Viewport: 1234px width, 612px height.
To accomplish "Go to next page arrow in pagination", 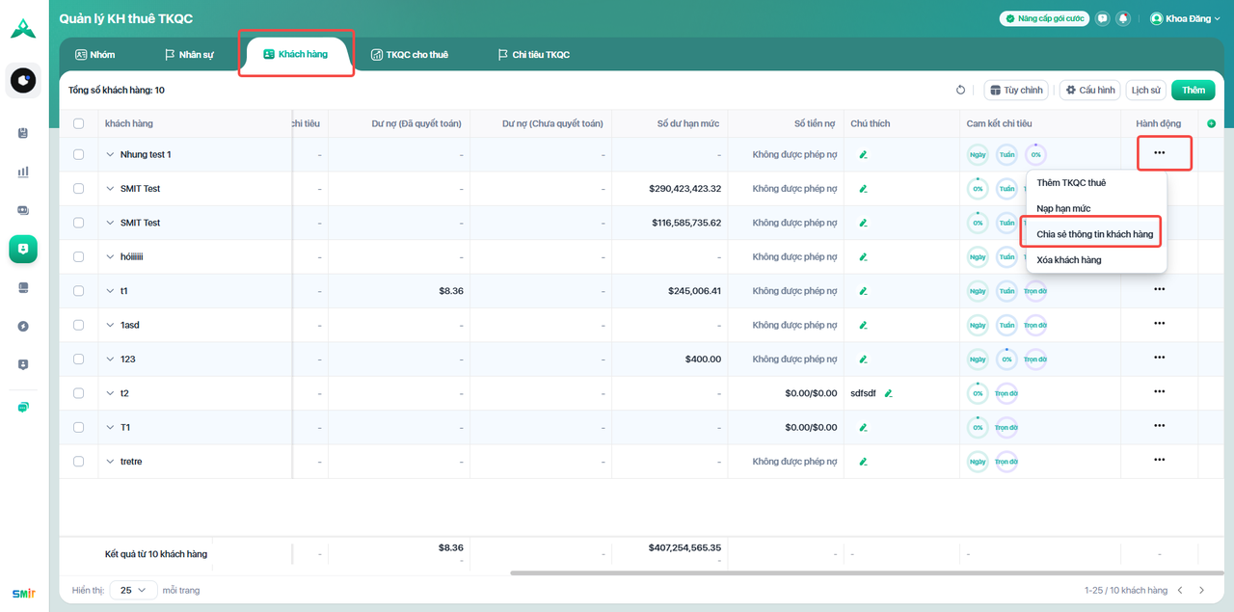I will click(1201, 590).
